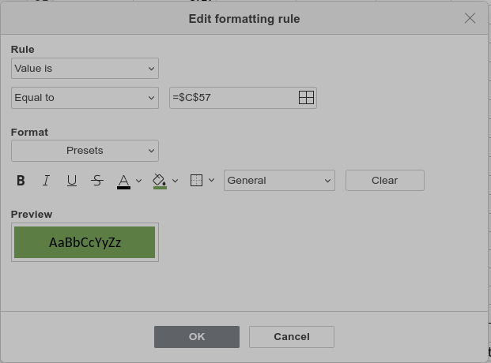Open the Value is rule dropdown
The height and width of the screenshot is (363, 491).
click(x=85, y=68)
